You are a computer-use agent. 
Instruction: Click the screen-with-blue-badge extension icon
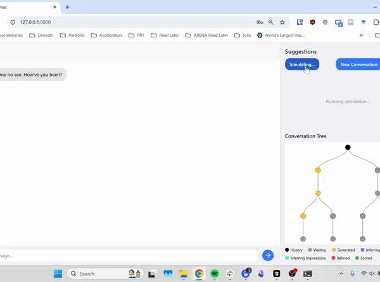pyautogui.click(x=339, y=23)
